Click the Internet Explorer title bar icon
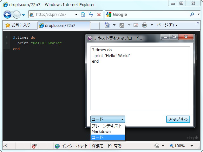The width and height of the screenshot is (203, 152). (5, 5)
